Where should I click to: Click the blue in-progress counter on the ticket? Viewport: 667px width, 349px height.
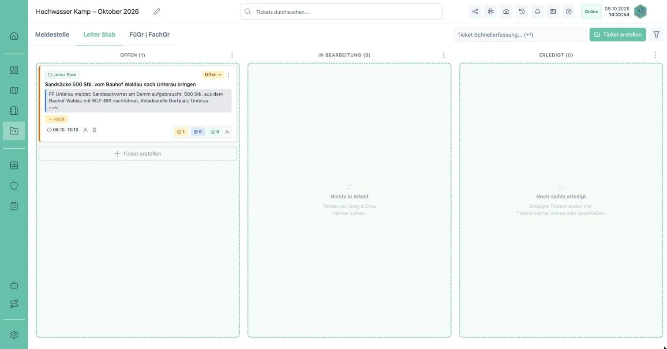click(198, 132)
